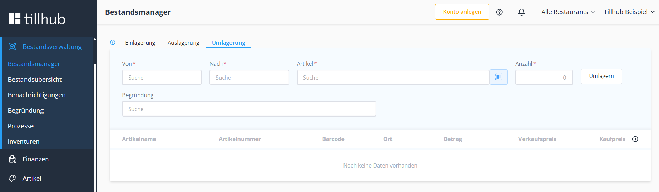The image size is (659, 192).
Task: Click the info icon beside Einlagerung
Action: click(113, 42)
